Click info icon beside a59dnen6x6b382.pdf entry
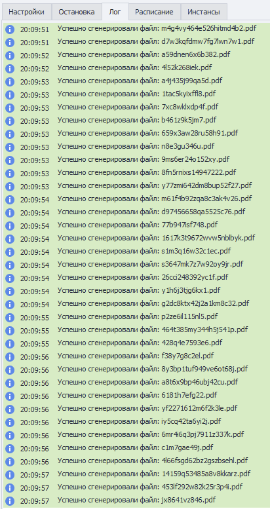 (10, 56)
